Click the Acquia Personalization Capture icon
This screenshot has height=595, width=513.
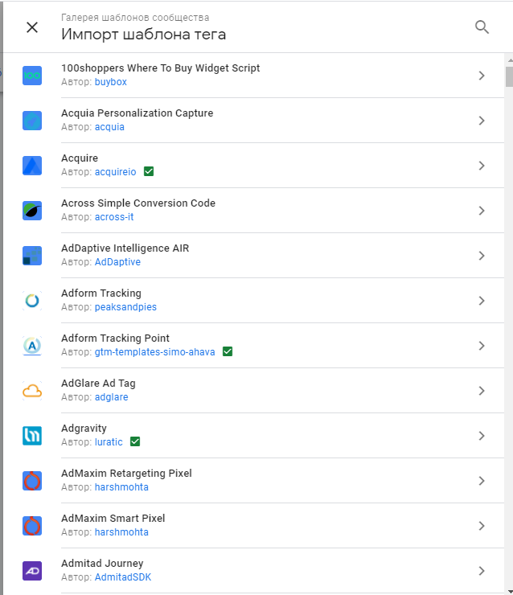[32, 121]
